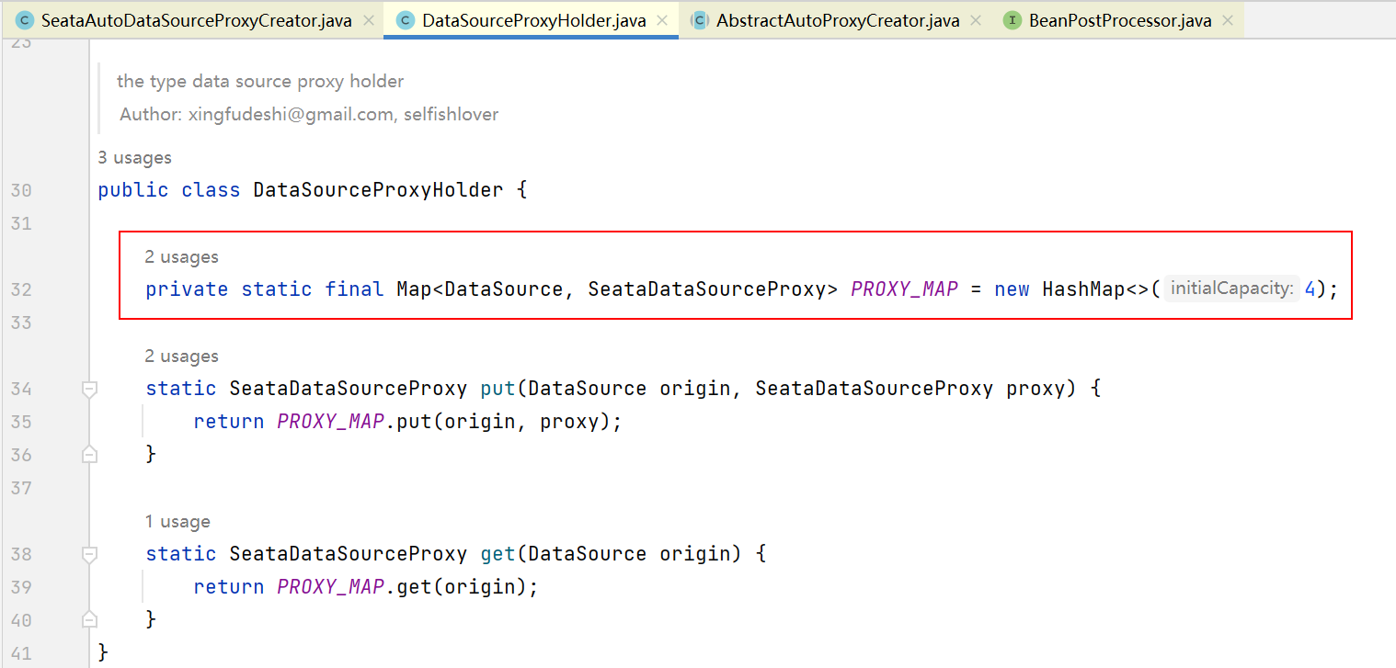The image size is (1396, 668).
Task: Open 1 usage hint above get method
Action: pos(177,522)
